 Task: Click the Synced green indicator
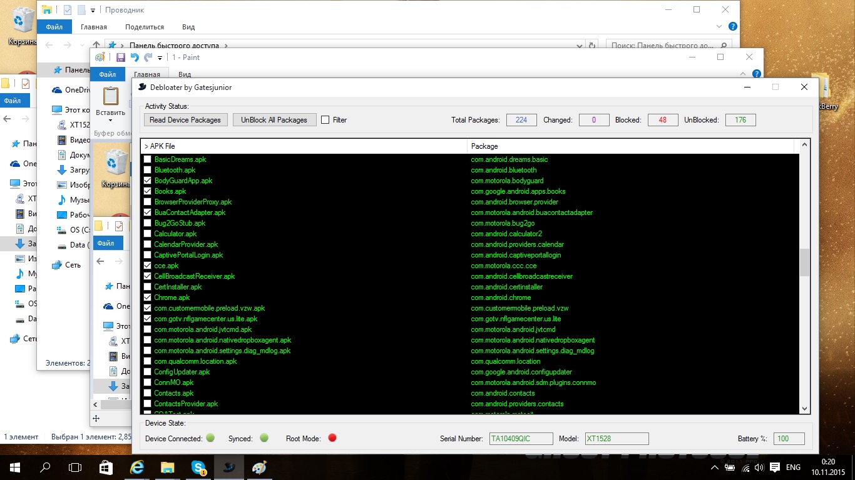pos(264,438)
